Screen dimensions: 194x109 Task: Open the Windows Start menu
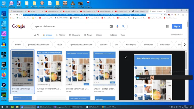coord(2,107)
